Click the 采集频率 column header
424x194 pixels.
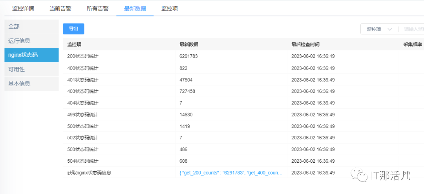pyautogui.click(x=413, y=45)
